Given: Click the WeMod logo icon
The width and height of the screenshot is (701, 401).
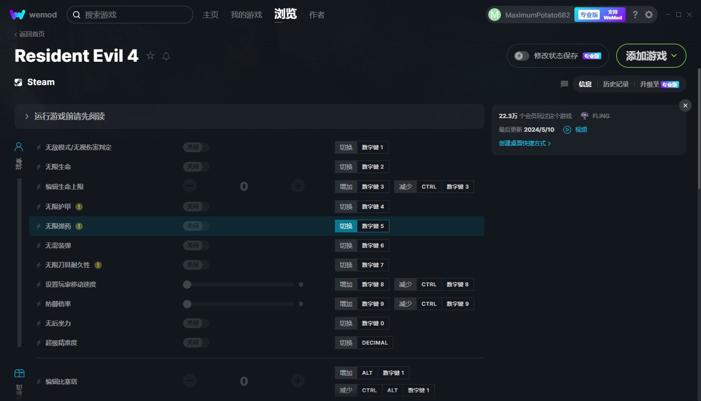Looking at the screenshot, I should (17, 15).
